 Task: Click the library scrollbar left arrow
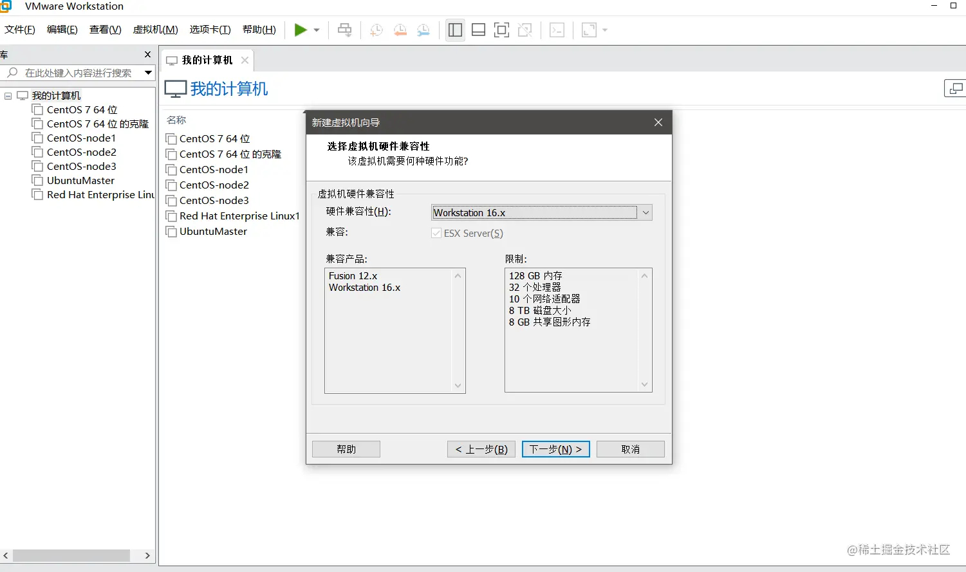6,555
